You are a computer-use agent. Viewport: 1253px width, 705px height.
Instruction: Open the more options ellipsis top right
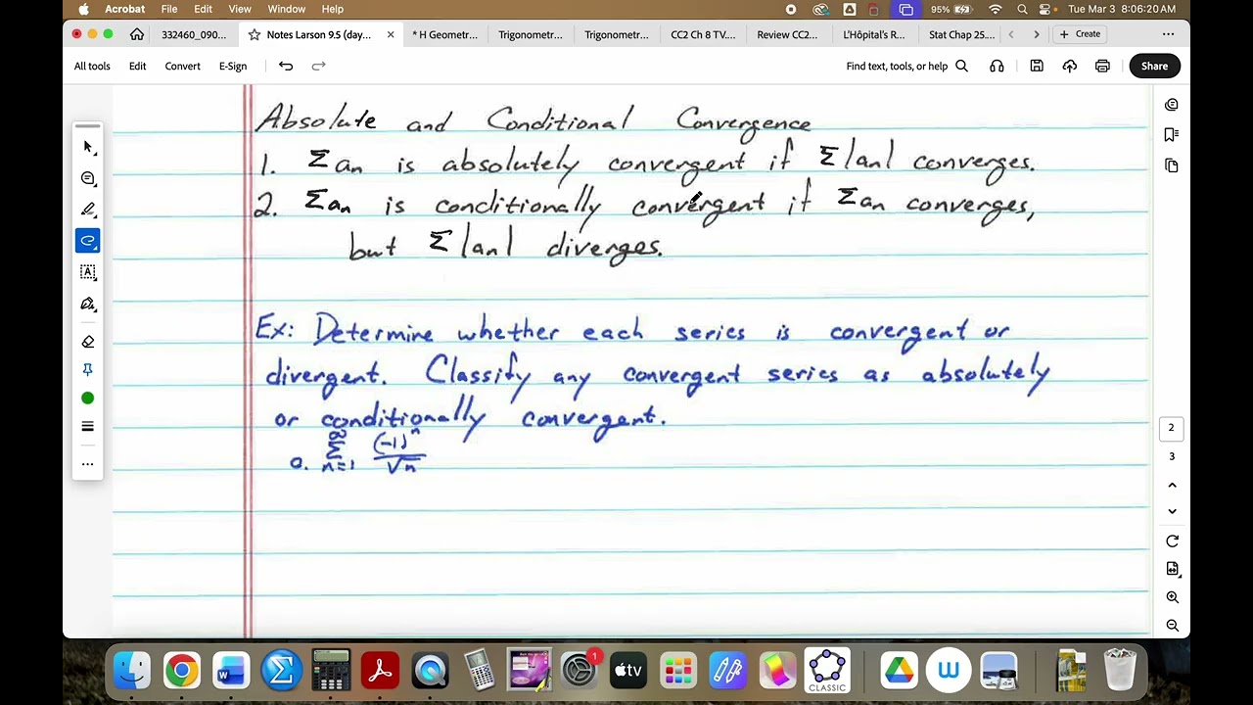1168,34
